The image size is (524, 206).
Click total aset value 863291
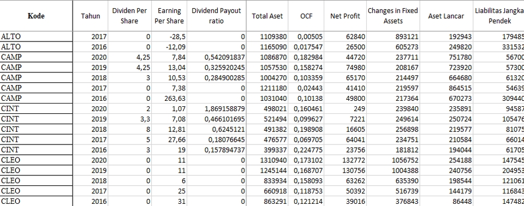[267, 201]
